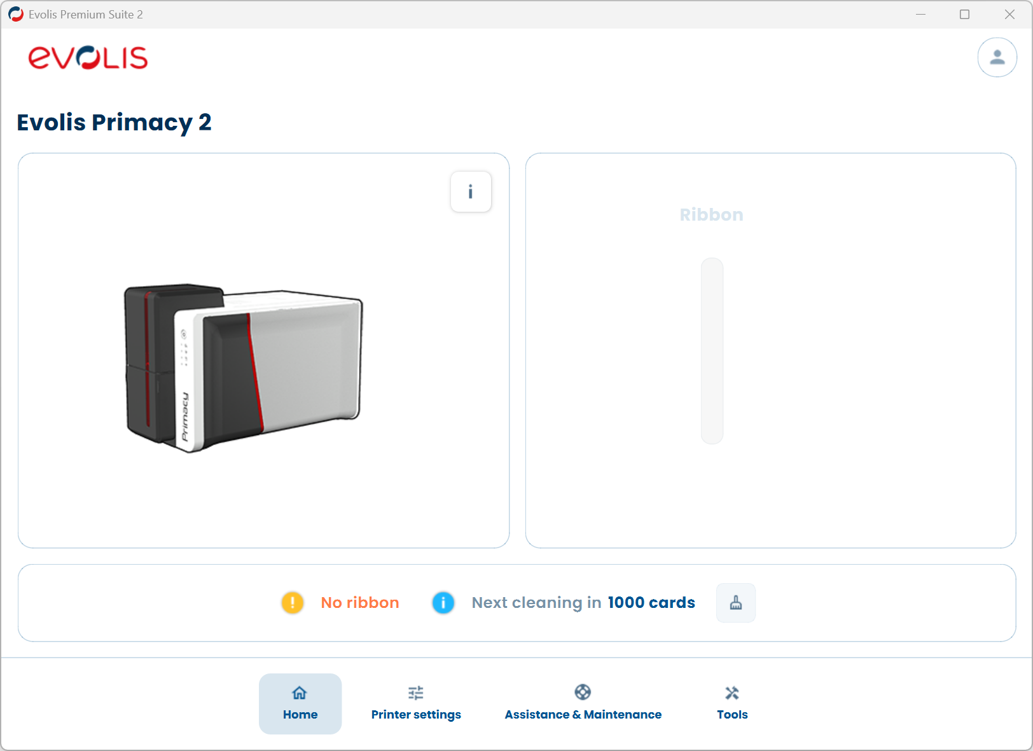Image resolution: width=1033 pixels, height=751 pixels.
Task: Click the Next cleaning in 1000 cards text
Action: coord(583,602)
